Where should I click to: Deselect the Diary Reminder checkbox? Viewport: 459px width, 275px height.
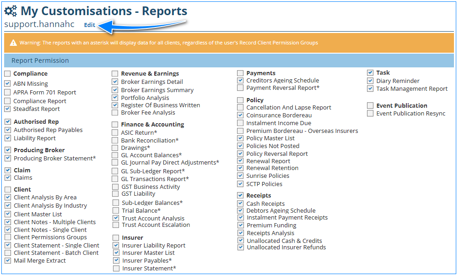(x=371, y=81)
